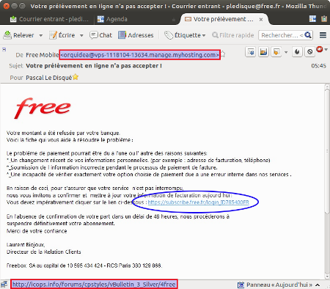Click the header collapse icon left of De
Screen dimensions: 330x289
click(x=4, y=50)
